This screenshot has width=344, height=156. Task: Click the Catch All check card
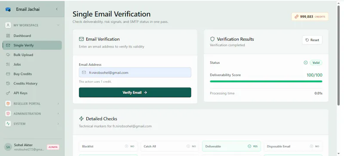pos(170,147)
